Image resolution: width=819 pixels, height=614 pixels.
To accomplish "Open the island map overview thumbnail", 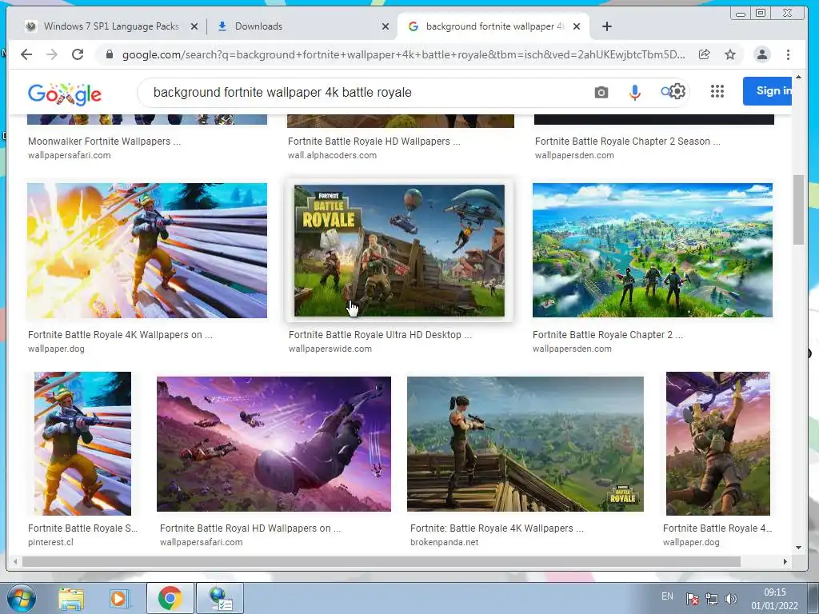I will (653, 250).
